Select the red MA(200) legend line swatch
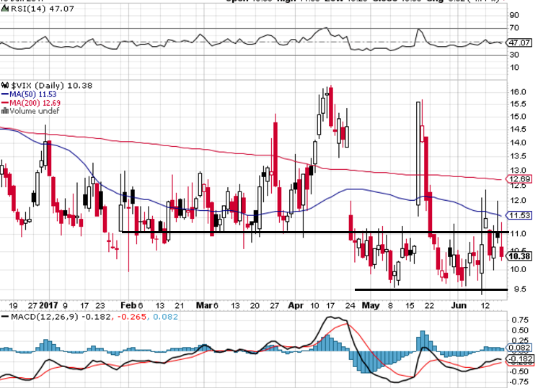Screen dimensions: 538x388 [5, 103]
